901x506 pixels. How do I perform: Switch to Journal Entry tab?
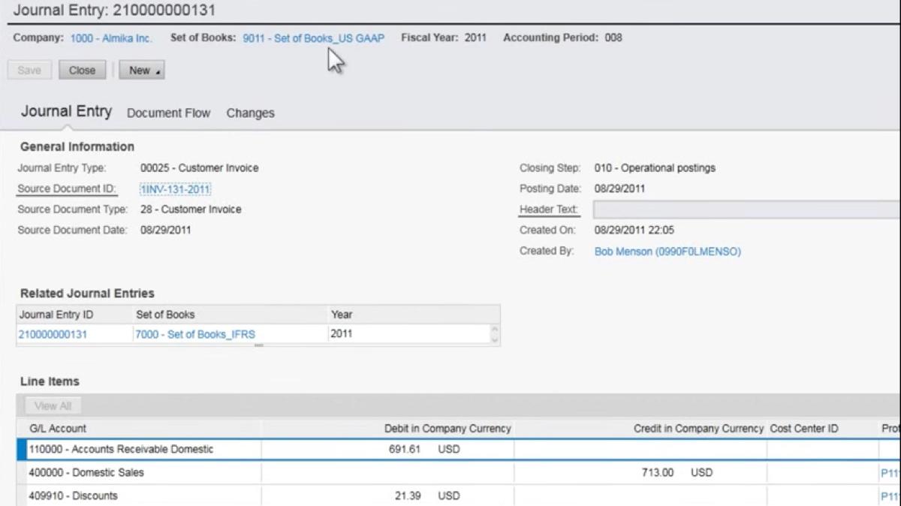(x=66, y=111)
